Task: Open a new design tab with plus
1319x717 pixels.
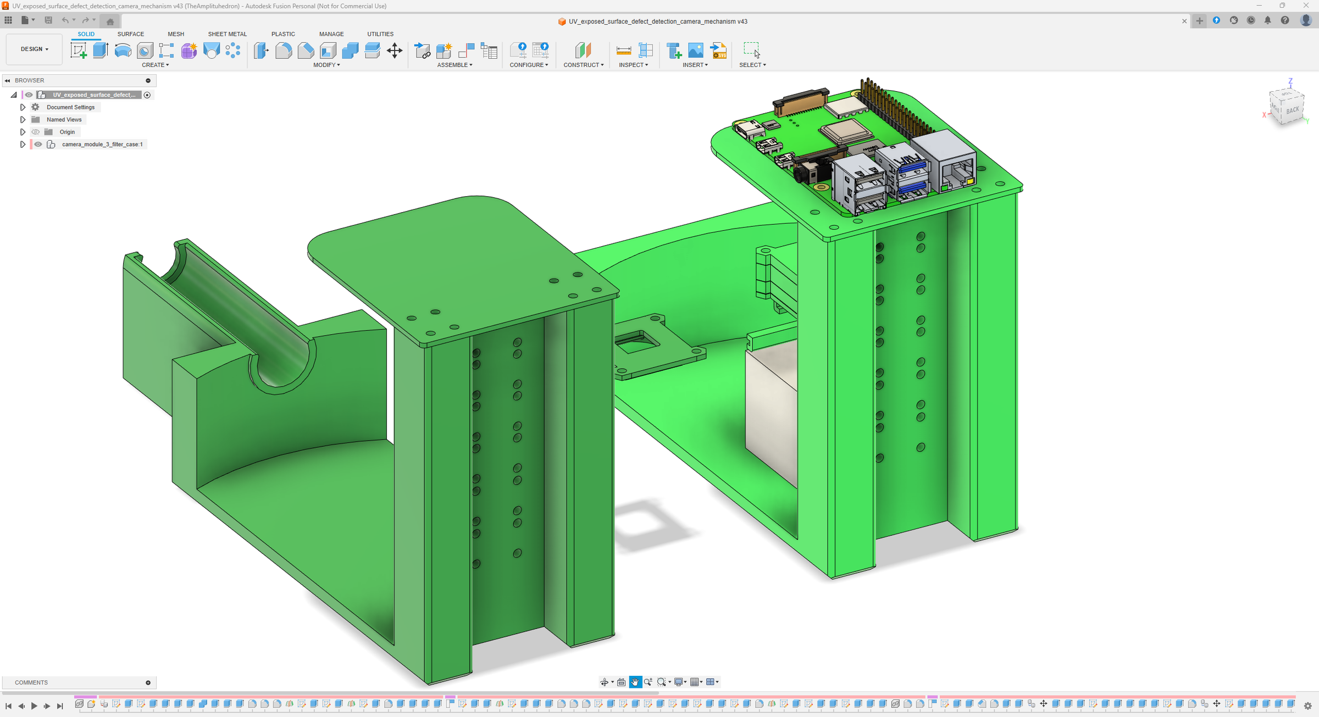Action: coord(1200,21)
